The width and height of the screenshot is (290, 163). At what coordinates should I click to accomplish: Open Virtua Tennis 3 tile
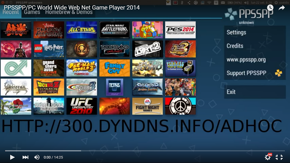pyautogui.click(x=82, y=87)
